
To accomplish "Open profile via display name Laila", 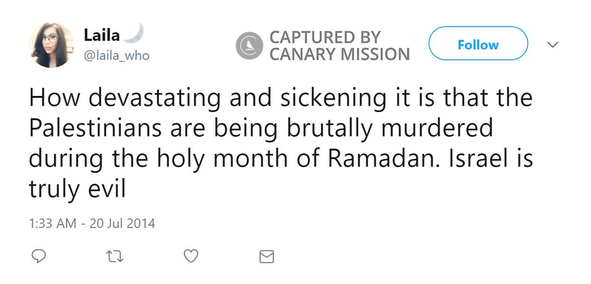I will pyautogui.click(x=102, y=35).
